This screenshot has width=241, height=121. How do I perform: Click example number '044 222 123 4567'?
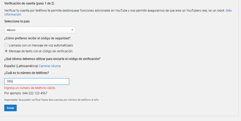point(35,93)
